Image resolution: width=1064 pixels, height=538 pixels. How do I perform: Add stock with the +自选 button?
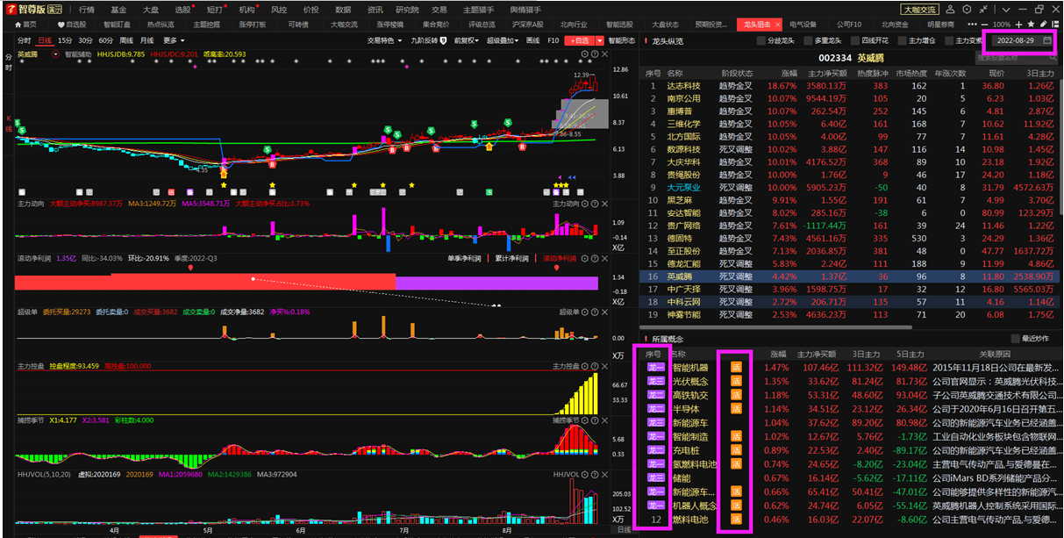tap(579, 40)
